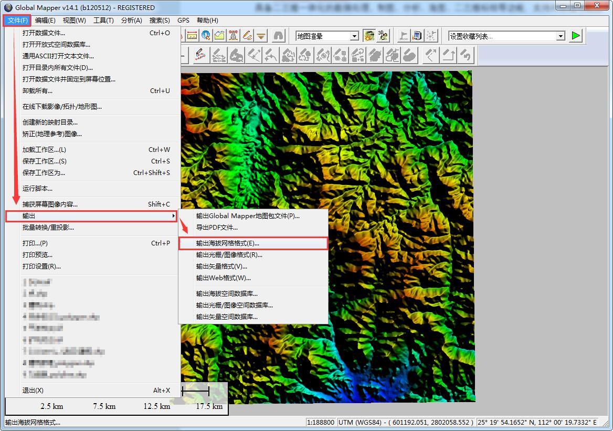Choose 导出PDF文件... from submenu
613x431 pixels.
pos(217,228)
